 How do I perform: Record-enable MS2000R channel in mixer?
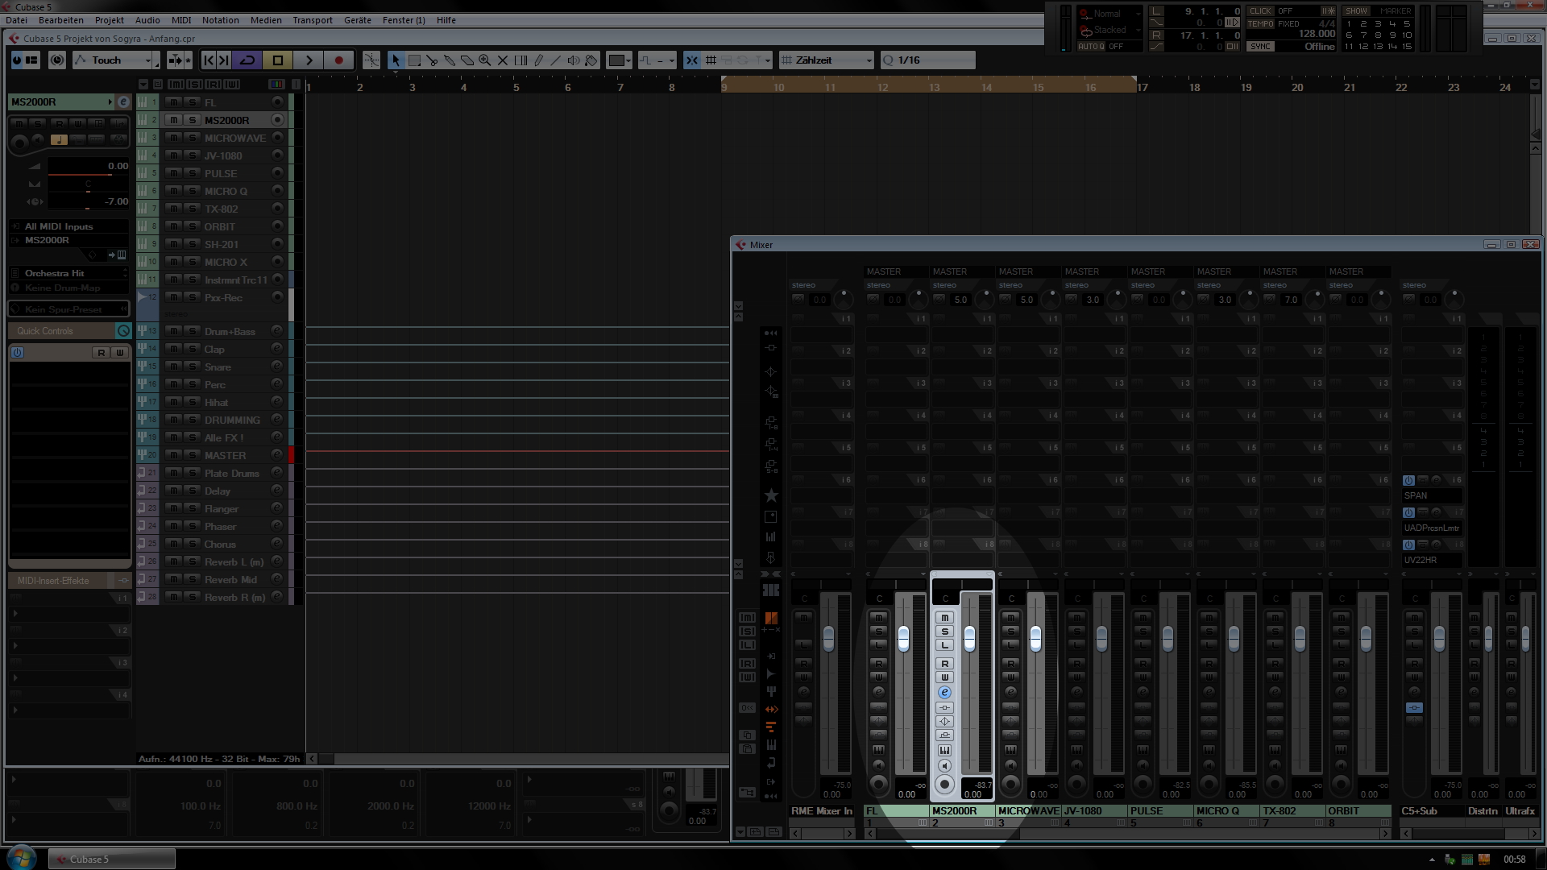click(945, 785)
